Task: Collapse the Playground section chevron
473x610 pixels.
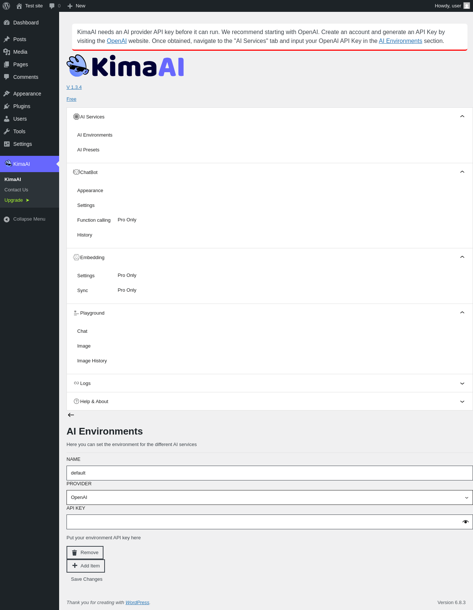Action: pyautogui.click(x=462, y=312)
